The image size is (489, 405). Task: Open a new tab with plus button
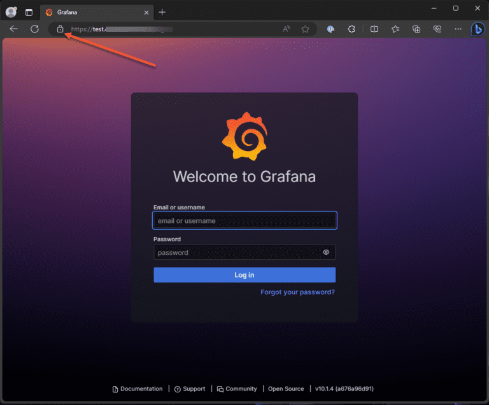tap(162, 13)
